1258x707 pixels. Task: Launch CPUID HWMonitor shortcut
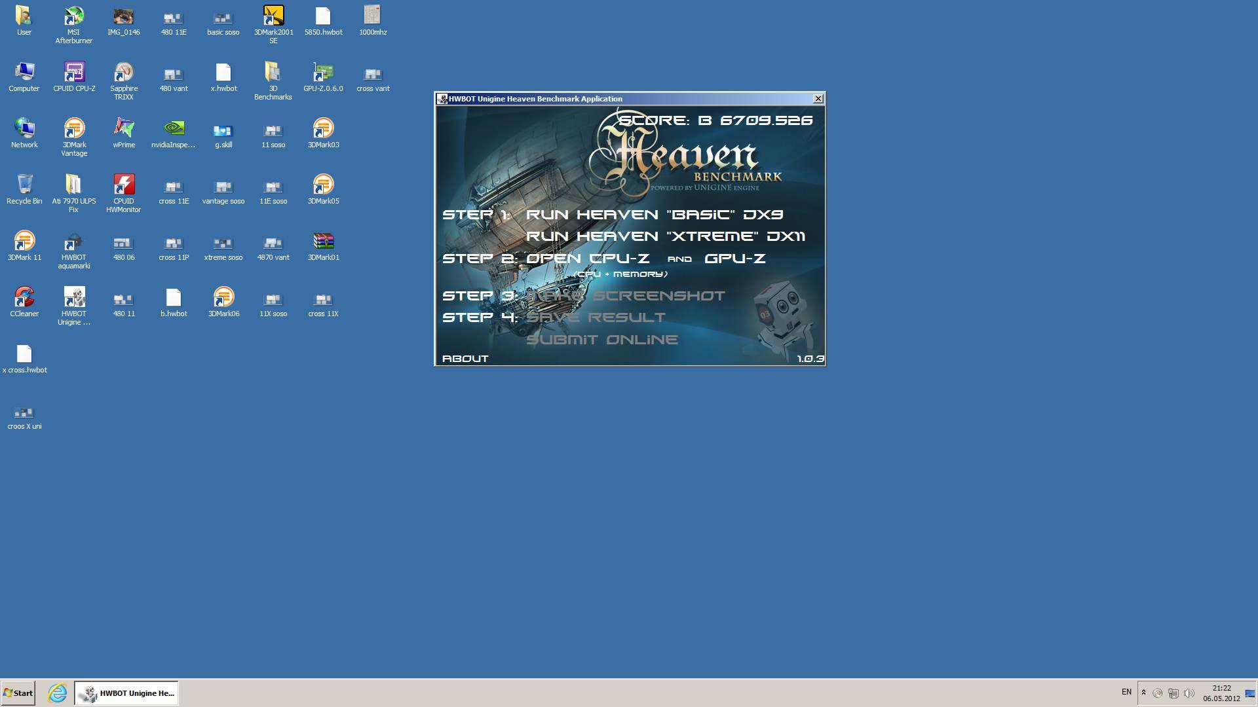click(124, 194)
